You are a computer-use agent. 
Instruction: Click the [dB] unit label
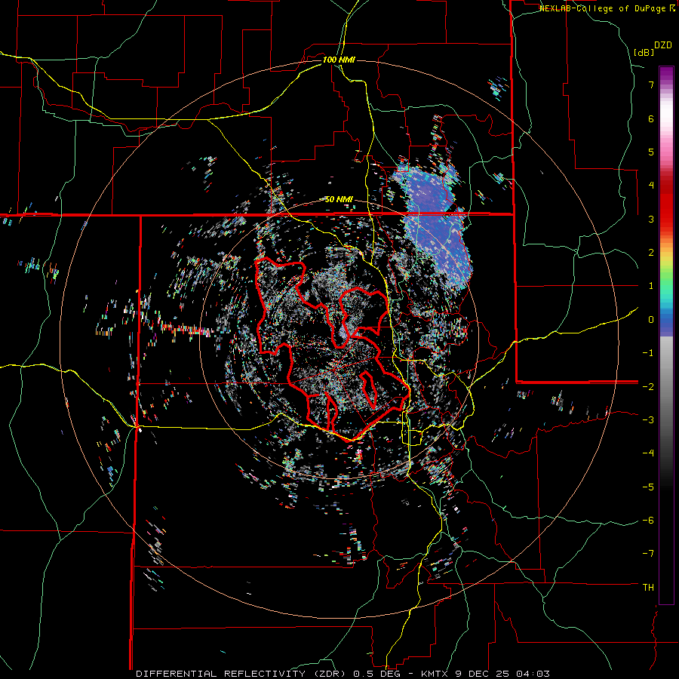644,52
